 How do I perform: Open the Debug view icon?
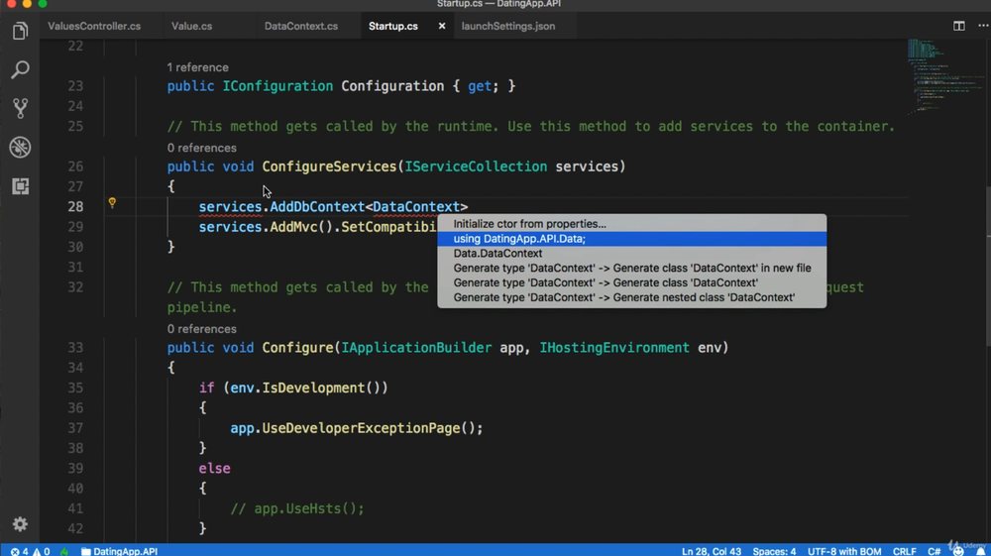point(20,147)
